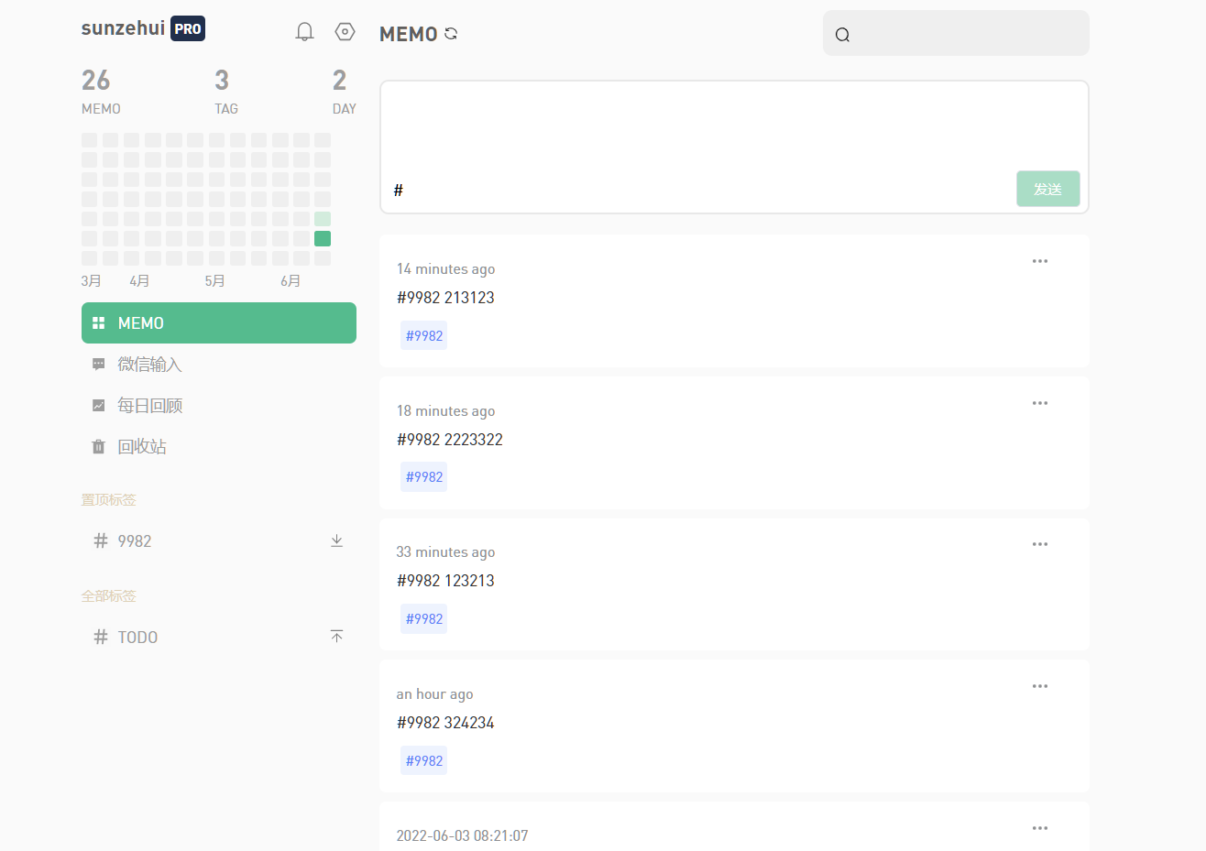Click the green 发送 send button

click(1047, 189)
